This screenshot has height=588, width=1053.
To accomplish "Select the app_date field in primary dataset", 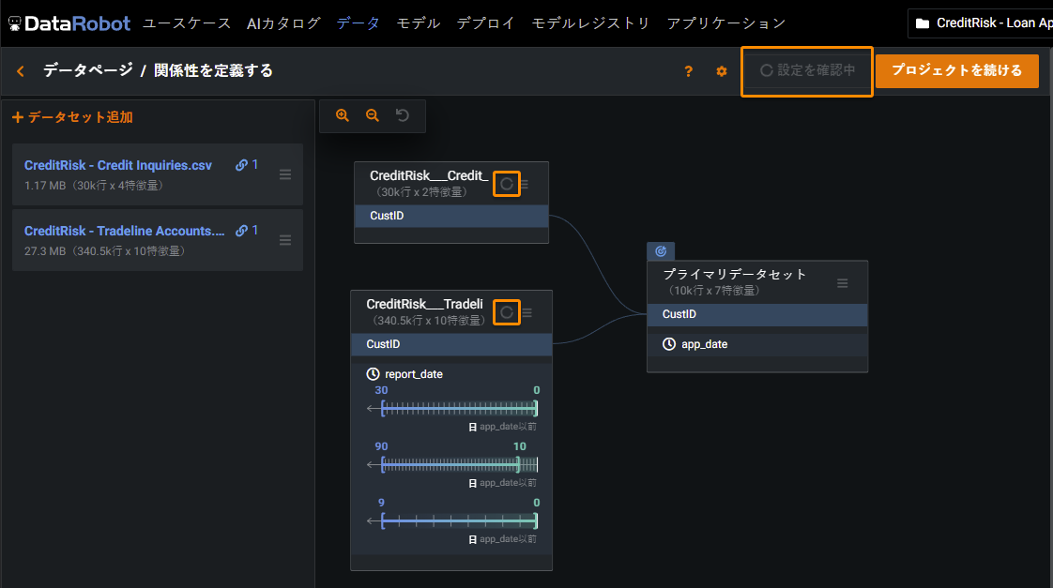I will [703, 344].
